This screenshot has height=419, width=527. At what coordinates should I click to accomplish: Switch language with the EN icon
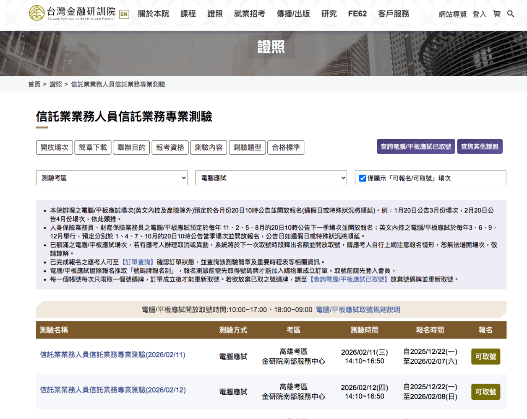tap(124, 14)
